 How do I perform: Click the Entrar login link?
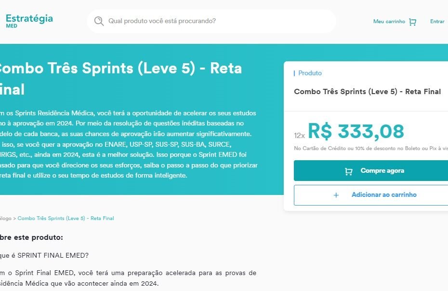pos(437,21)
